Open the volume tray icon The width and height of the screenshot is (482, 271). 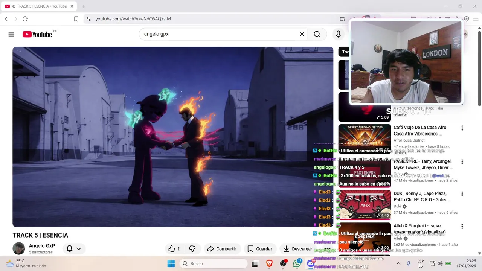coord(440,263)
